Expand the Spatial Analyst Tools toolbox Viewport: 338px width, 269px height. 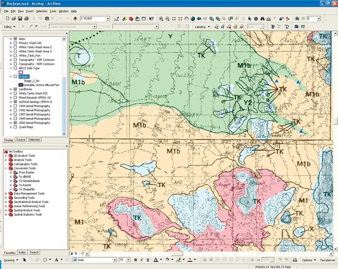point(6,210)
